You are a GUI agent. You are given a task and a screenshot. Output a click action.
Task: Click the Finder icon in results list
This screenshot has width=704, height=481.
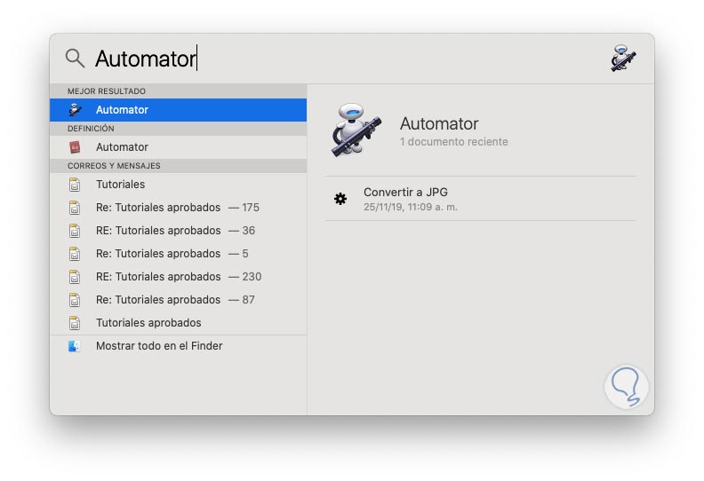click(75, 346)
